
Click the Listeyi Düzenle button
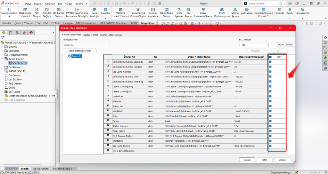[285, 44]
